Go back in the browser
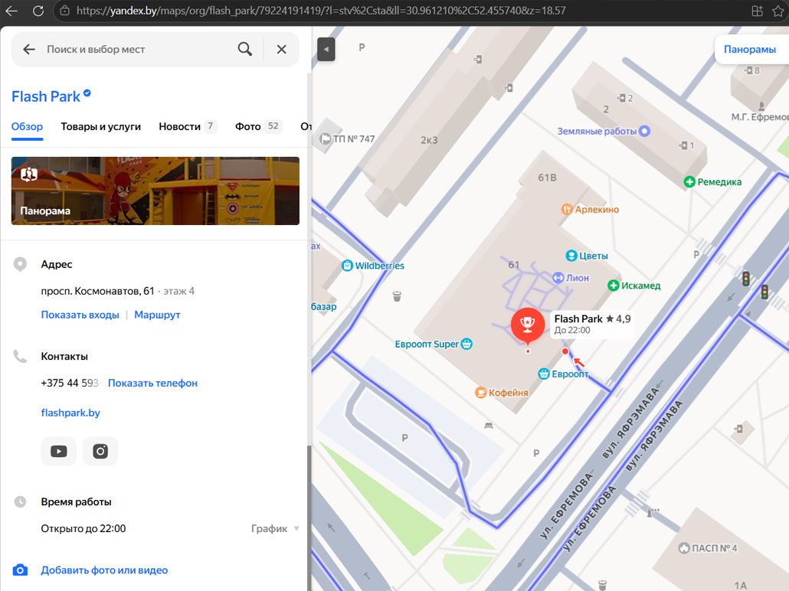The height and width of the screenshot is (591, 789). click(11, 11)
